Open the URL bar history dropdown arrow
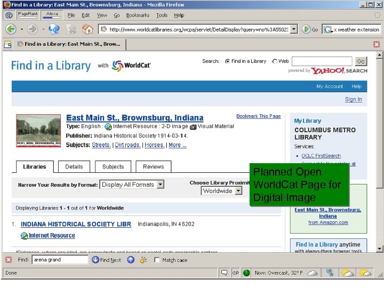 click(x=294, y=29)
